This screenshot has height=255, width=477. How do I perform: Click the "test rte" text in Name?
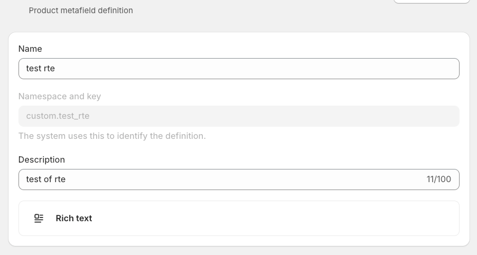click(41, 69)
